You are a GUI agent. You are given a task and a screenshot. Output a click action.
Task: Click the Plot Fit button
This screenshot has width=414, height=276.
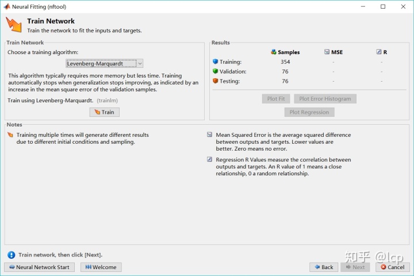pyautogui.click(x=276, y=99)
